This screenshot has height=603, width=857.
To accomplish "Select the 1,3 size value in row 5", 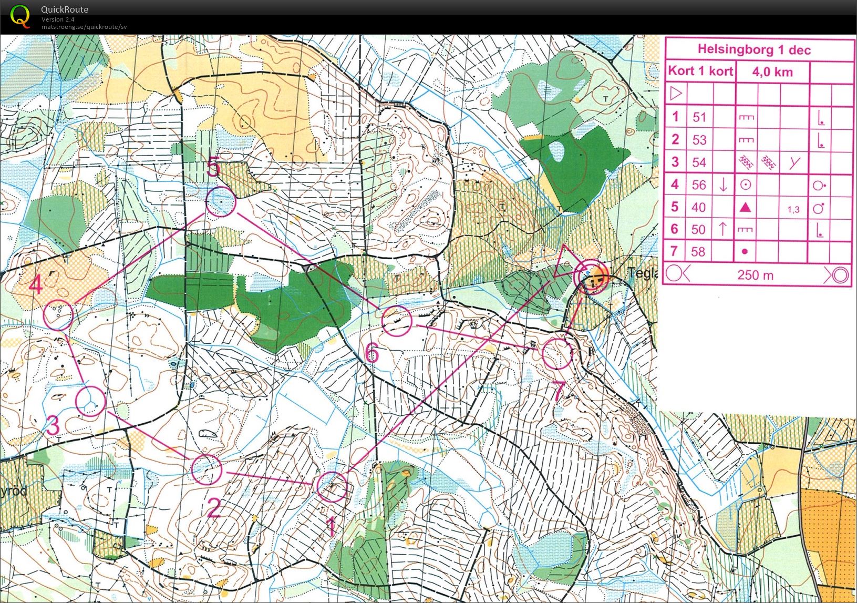I will pos(793,209).
